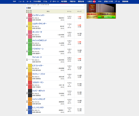Click the オッズ column header
This screenshot has height=116, width=139.
coord(79,11)
